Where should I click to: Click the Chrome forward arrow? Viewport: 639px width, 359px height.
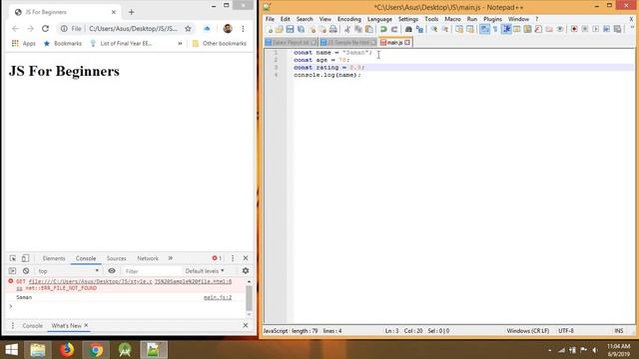point(30,29)
